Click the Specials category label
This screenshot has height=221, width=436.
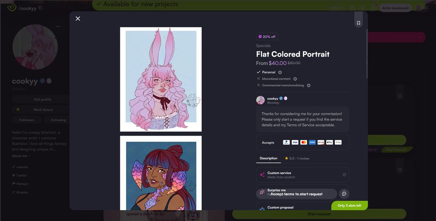(263, 46)
